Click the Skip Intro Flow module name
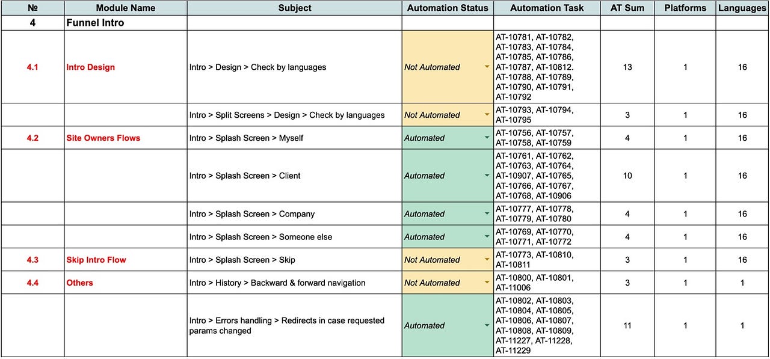The height and width of the screenshot is (359, 770). click(95, 260)
